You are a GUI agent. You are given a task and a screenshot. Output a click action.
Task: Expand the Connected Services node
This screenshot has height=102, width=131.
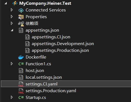12,10
